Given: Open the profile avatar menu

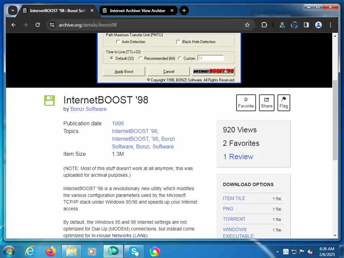Looking at the screenshot, I should (318, 25).
